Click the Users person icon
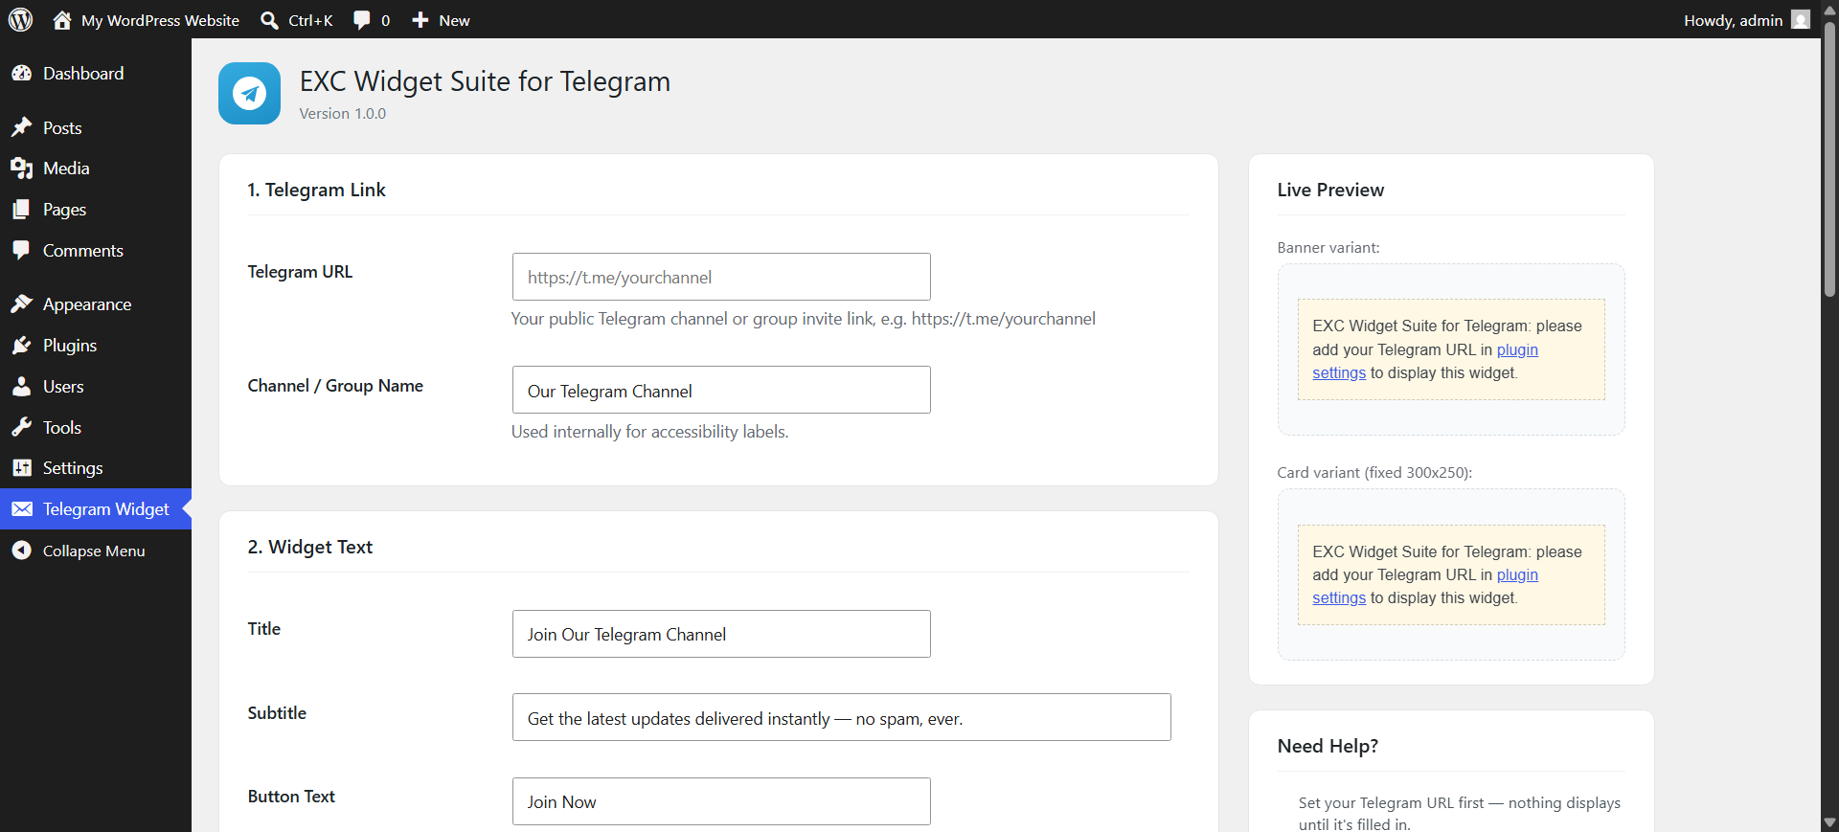This screenshot has width=1839, height=832. (22, 387)
